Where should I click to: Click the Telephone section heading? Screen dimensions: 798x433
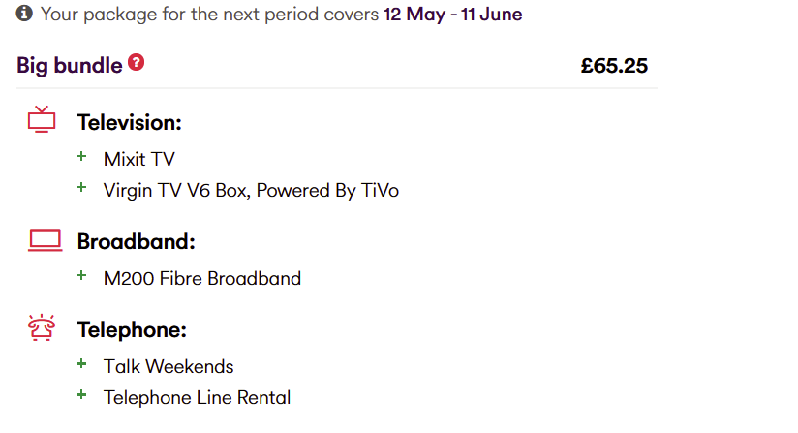tap(132, 329)
